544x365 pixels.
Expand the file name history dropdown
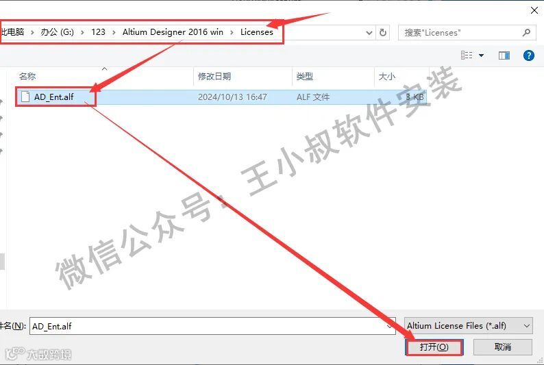click(x=390, y=326)
